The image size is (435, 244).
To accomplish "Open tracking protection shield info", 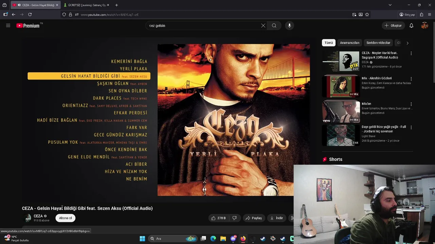I will pos(64,15).
